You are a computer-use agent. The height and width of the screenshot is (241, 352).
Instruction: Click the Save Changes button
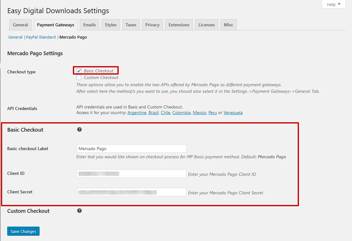click(x=23, y=231)
